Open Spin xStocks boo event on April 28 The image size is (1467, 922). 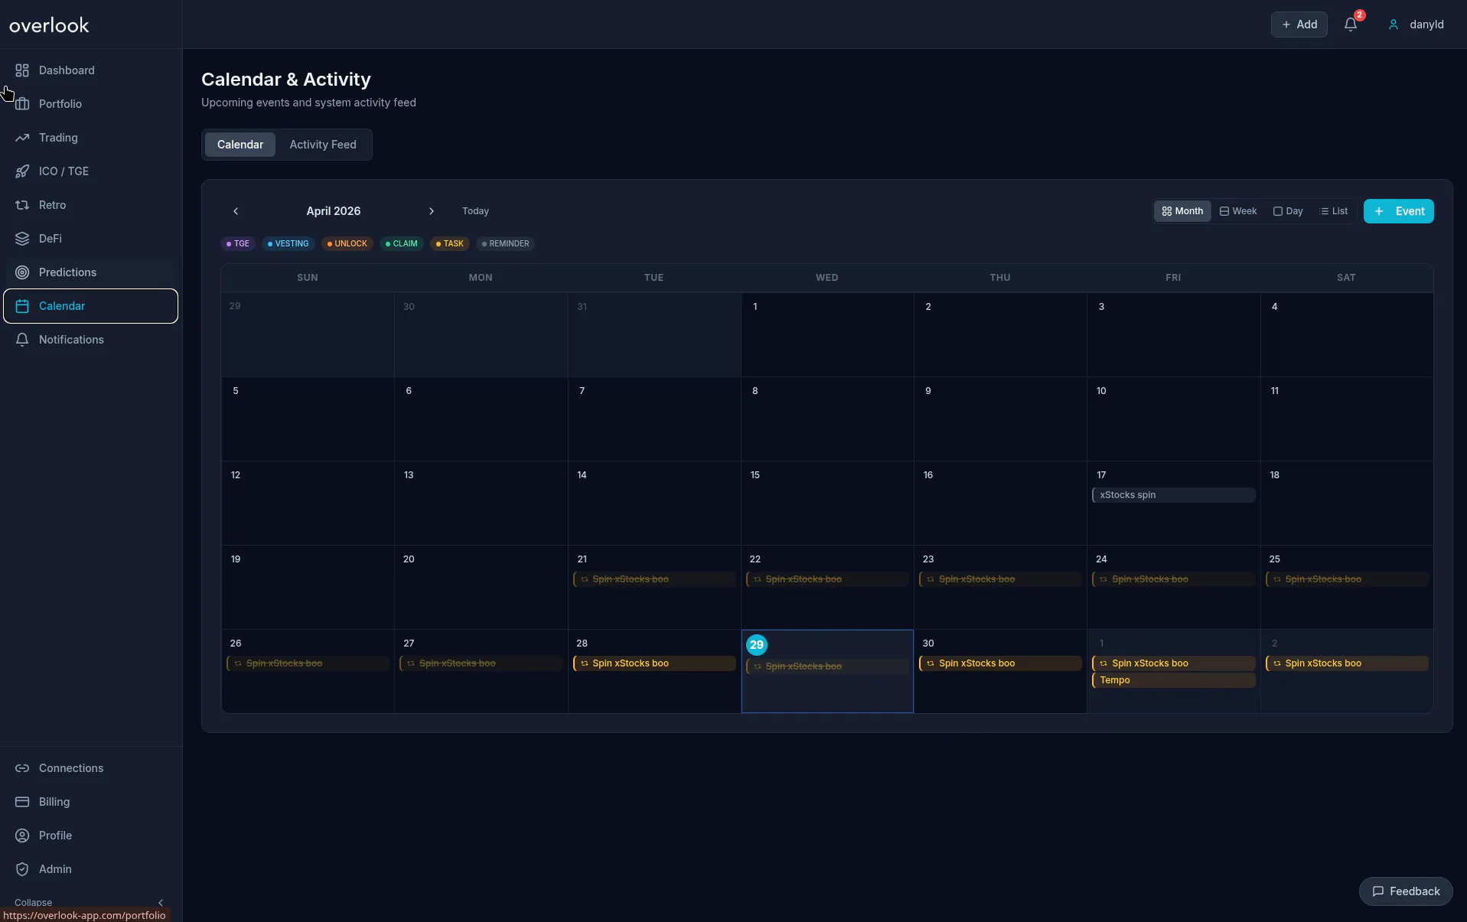[654, 663]
